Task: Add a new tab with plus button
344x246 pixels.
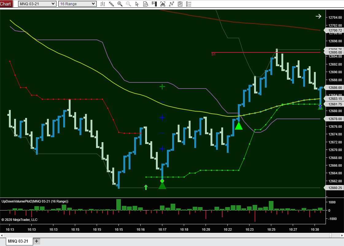Action: [37, 241]
